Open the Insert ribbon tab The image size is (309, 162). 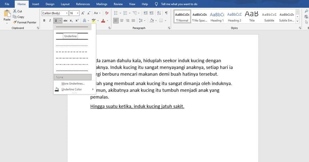click(35, 4)
